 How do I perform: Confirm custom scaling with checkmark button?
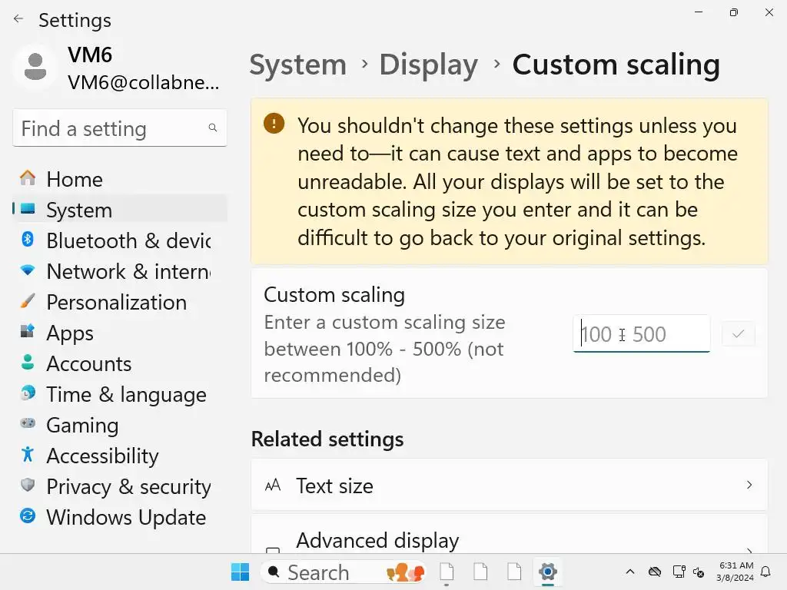click(x=739, y=334)
